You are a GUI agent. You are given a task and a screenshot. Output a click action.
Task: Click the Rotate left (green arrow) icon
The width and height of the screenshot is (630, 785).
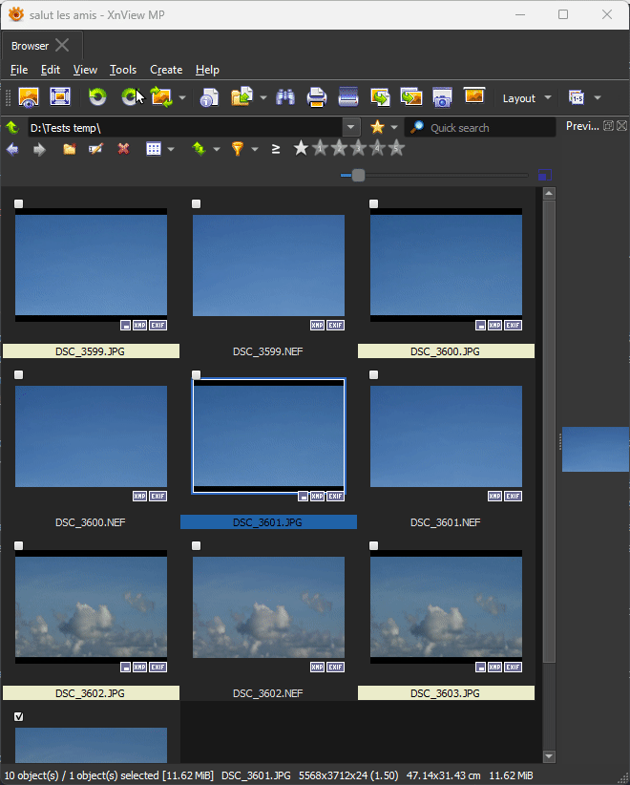[x=97, y=97]
